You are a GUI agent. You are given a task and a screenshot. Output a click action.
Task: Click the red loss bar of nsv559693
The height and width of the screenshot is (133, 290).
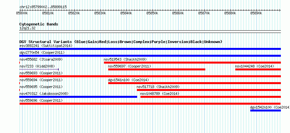[x=150, y=76]
